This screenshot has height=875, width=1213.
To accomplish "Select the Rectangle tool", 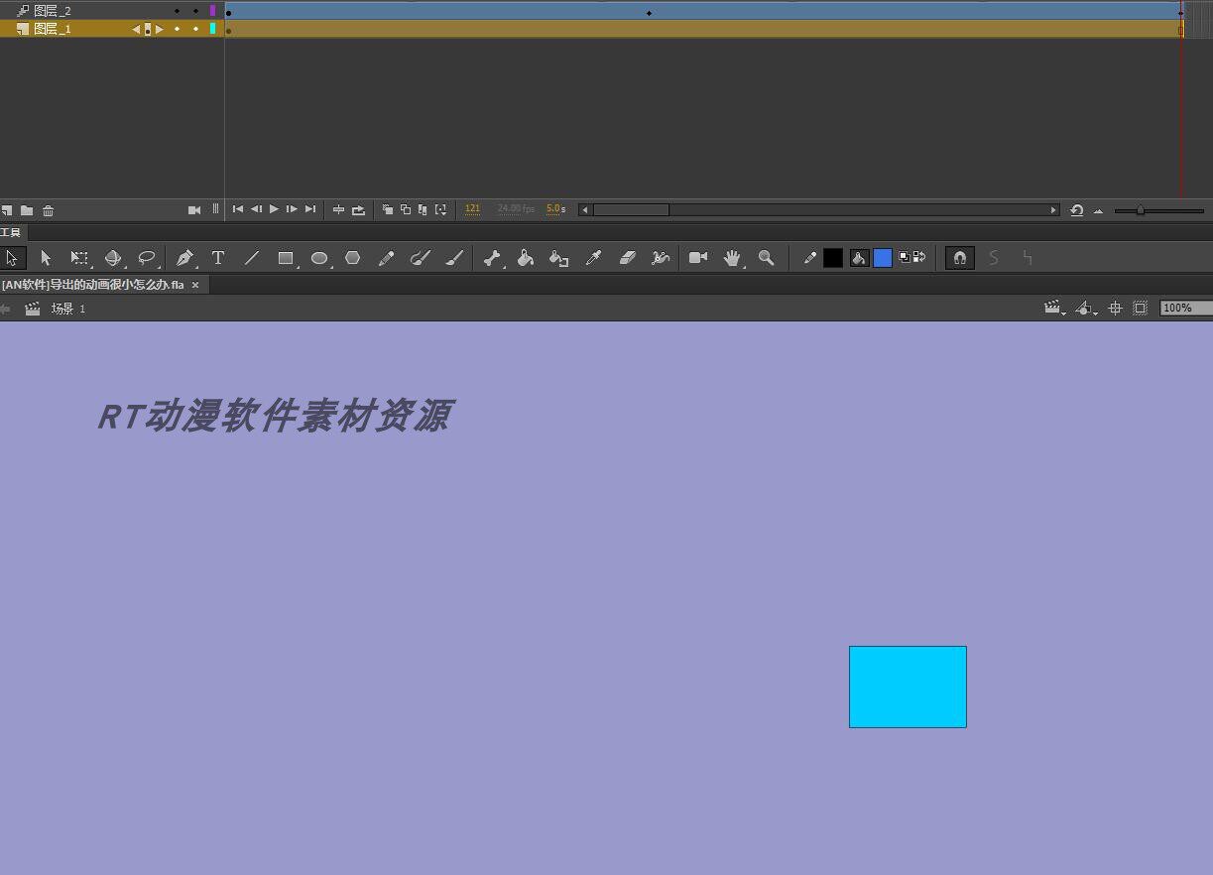I will (x=286, y=258).
